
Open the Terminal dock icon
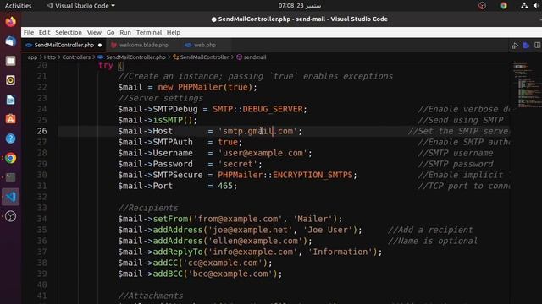10,177
